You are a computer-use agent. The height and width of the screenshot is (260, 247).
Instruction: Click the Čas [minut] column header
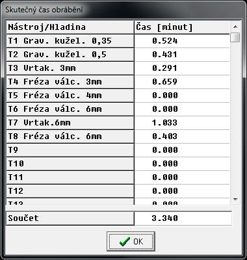[182, 27]
